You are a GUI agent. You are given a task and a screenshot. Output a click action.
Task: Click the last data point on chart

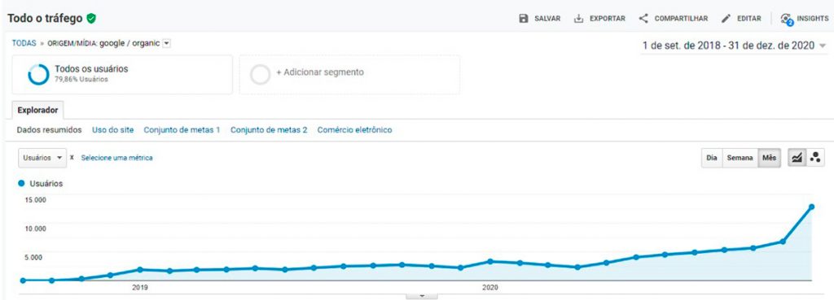(812, 207)
